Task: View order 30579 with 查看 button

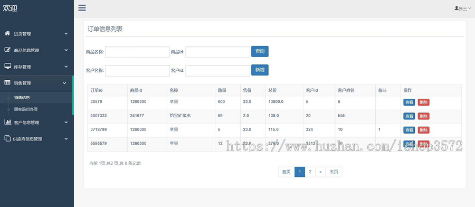Action: 409,102
